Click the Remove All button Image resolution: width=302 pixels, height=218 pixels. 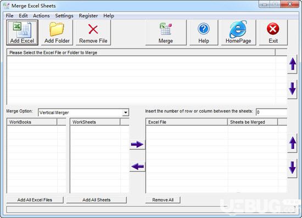(x=163, y=200)
